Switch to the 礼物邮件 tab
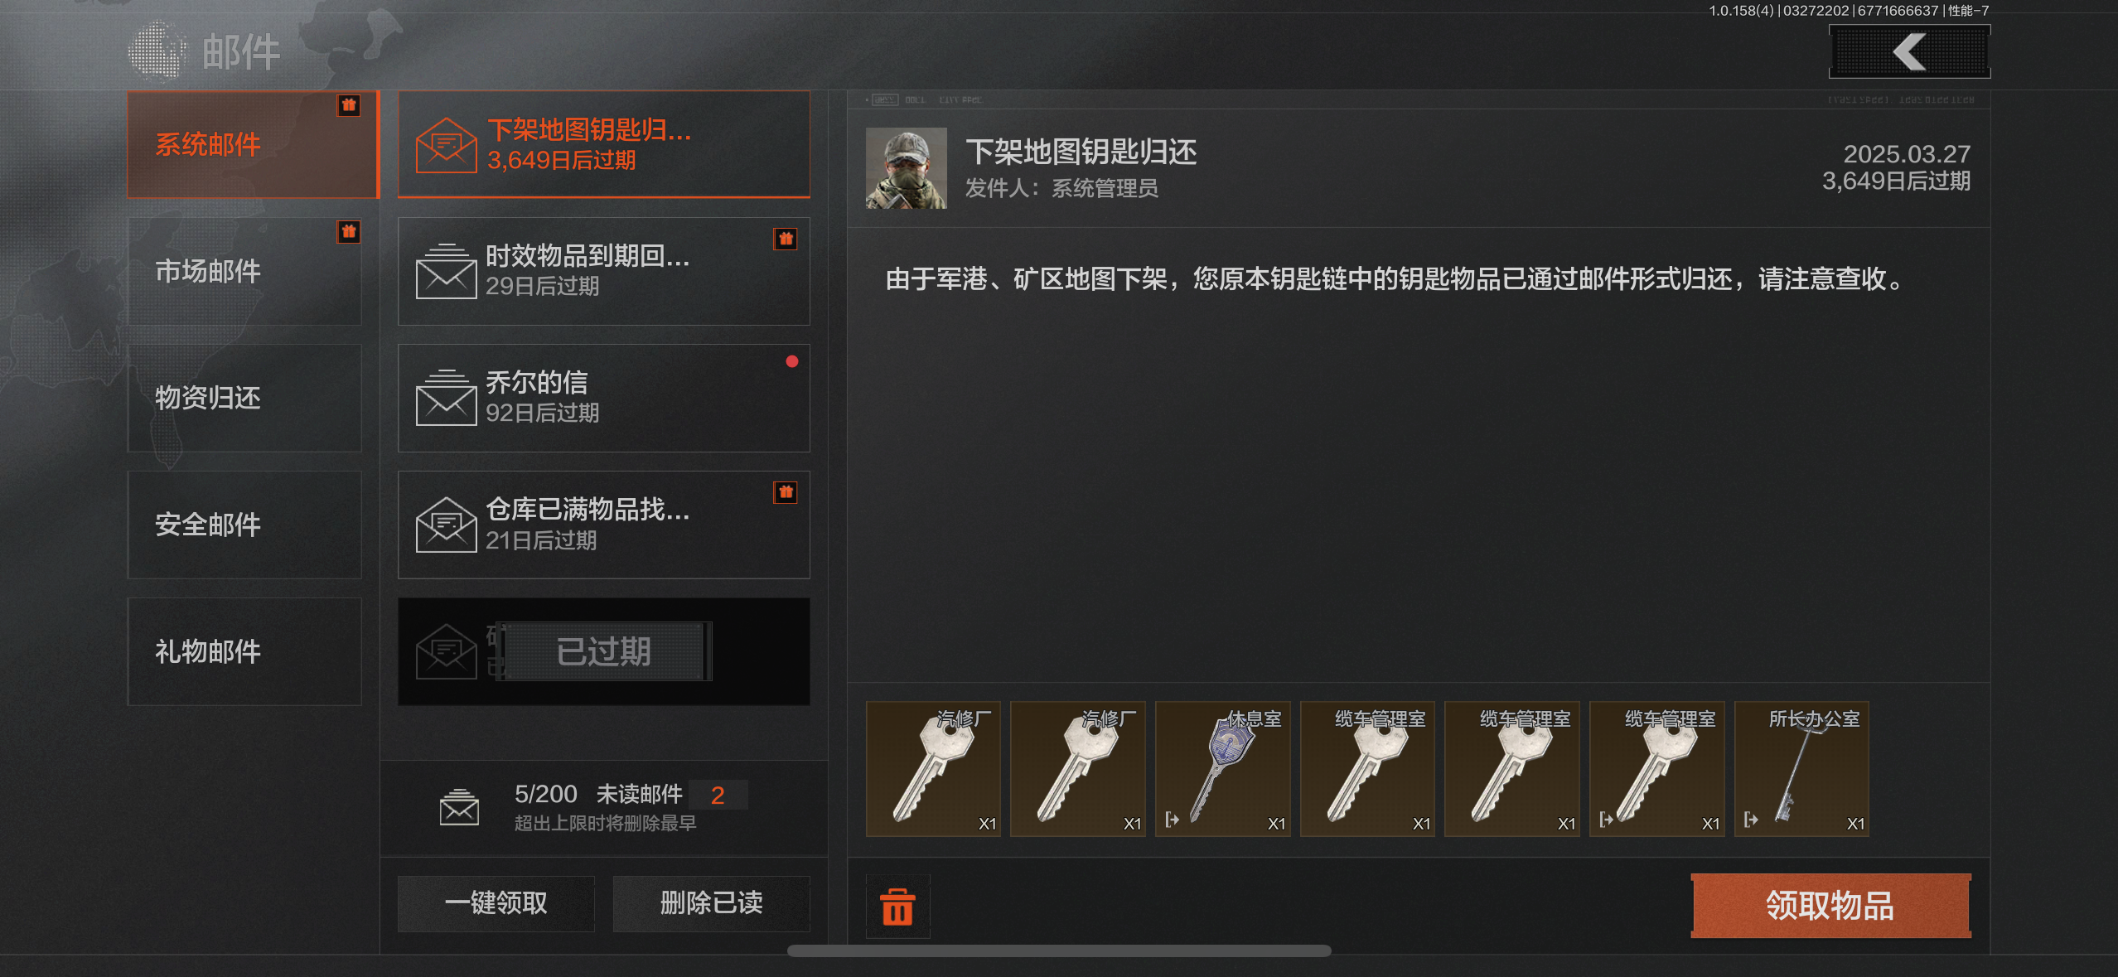This screenshot has width=2118, height=977. click(x=244, y=651)
